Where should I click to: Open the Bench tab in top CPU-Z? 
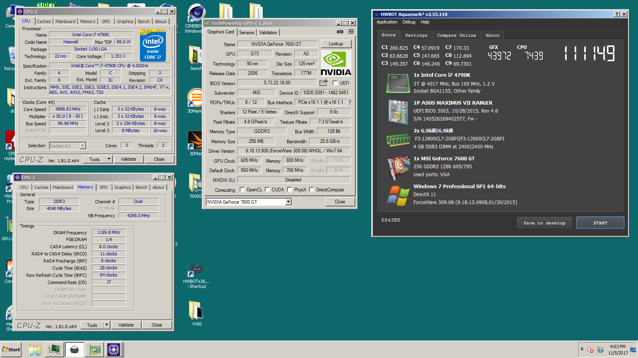[x=144, y=21]
